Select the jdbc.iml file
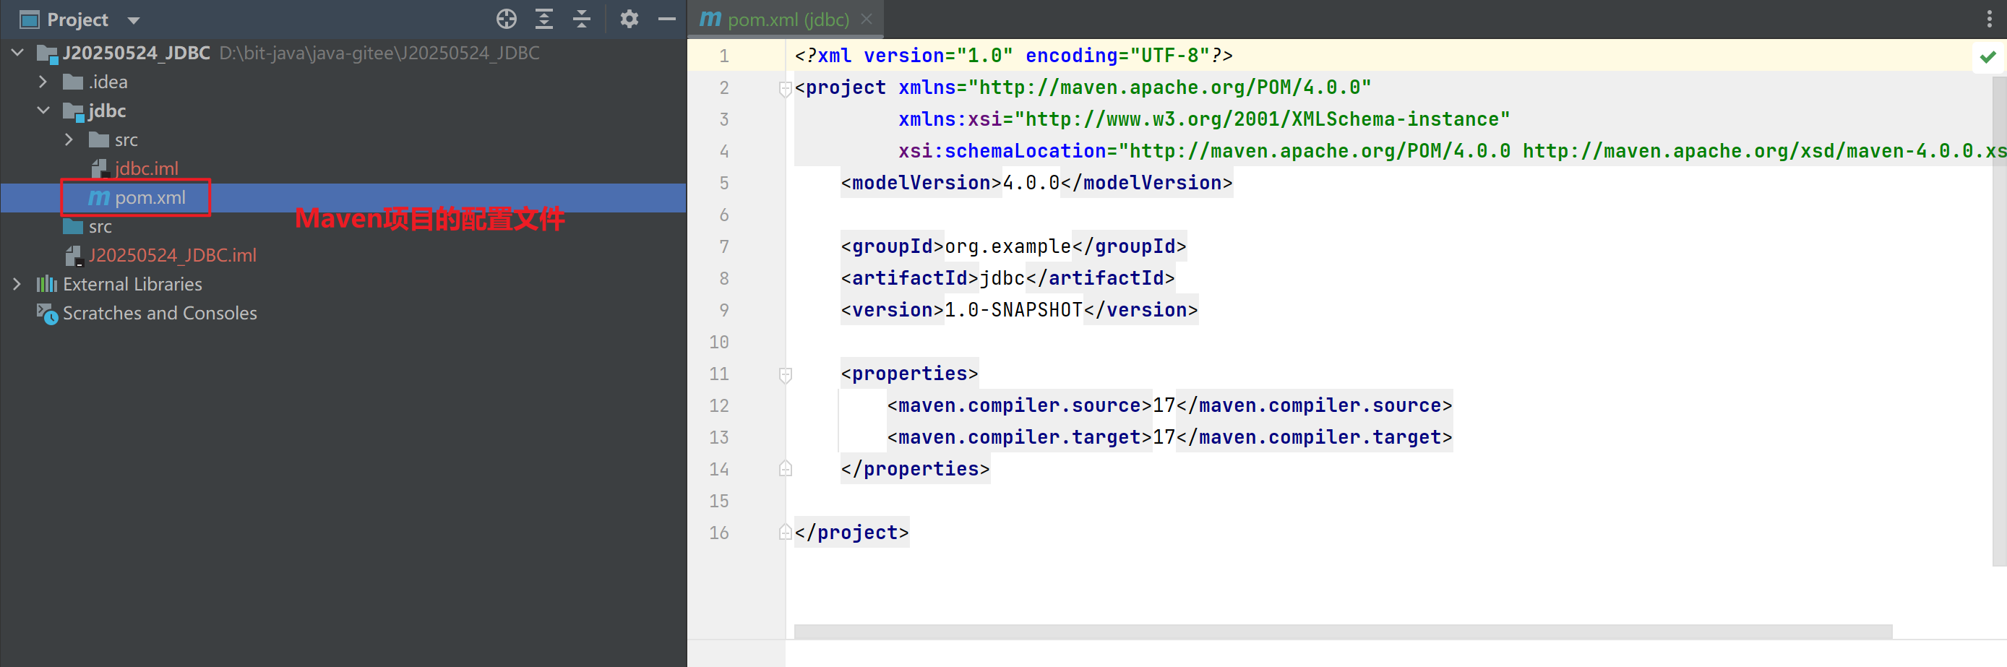The width and height of the screenshot is (2007, 667). [x=147, y=168]
